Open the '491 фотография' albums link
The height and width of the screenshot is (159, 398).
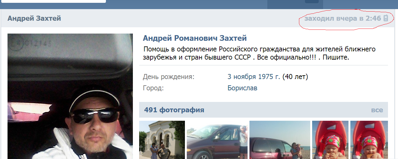[174, 110]
